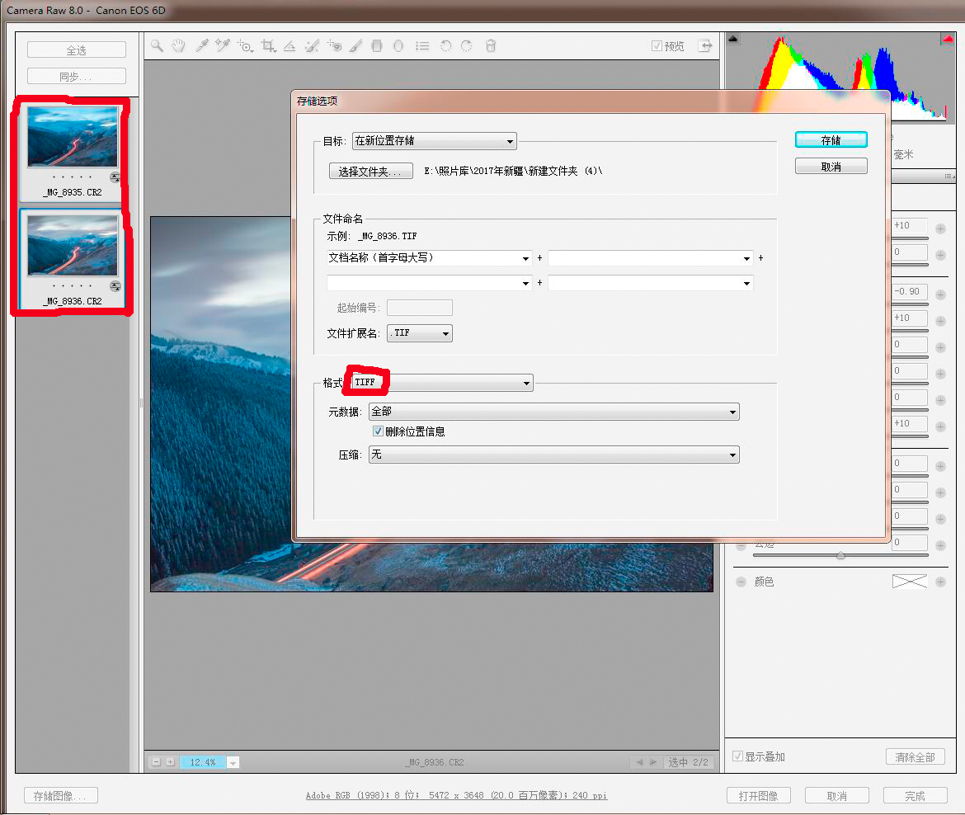965x815 pixels.
Task: Click 存储 button to save
Action: 831,139
